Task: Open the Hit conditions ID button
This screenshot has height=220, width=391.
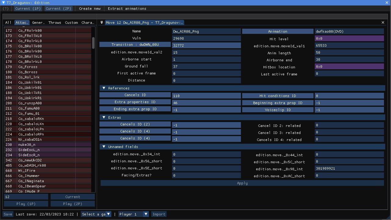Action: pyautogui.click(x=278, y=96)
